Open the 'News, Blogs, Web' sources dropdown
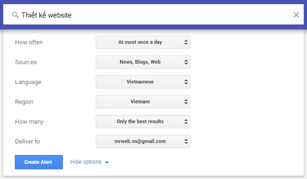The width and height of the screenshot is (307, 179). 143,62
